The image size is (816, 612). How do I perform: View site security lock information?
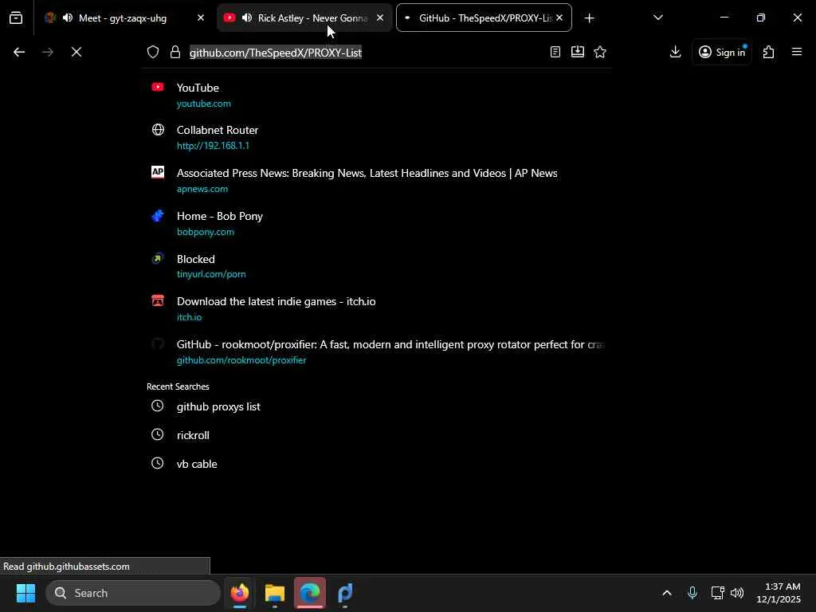click(175, 52)
